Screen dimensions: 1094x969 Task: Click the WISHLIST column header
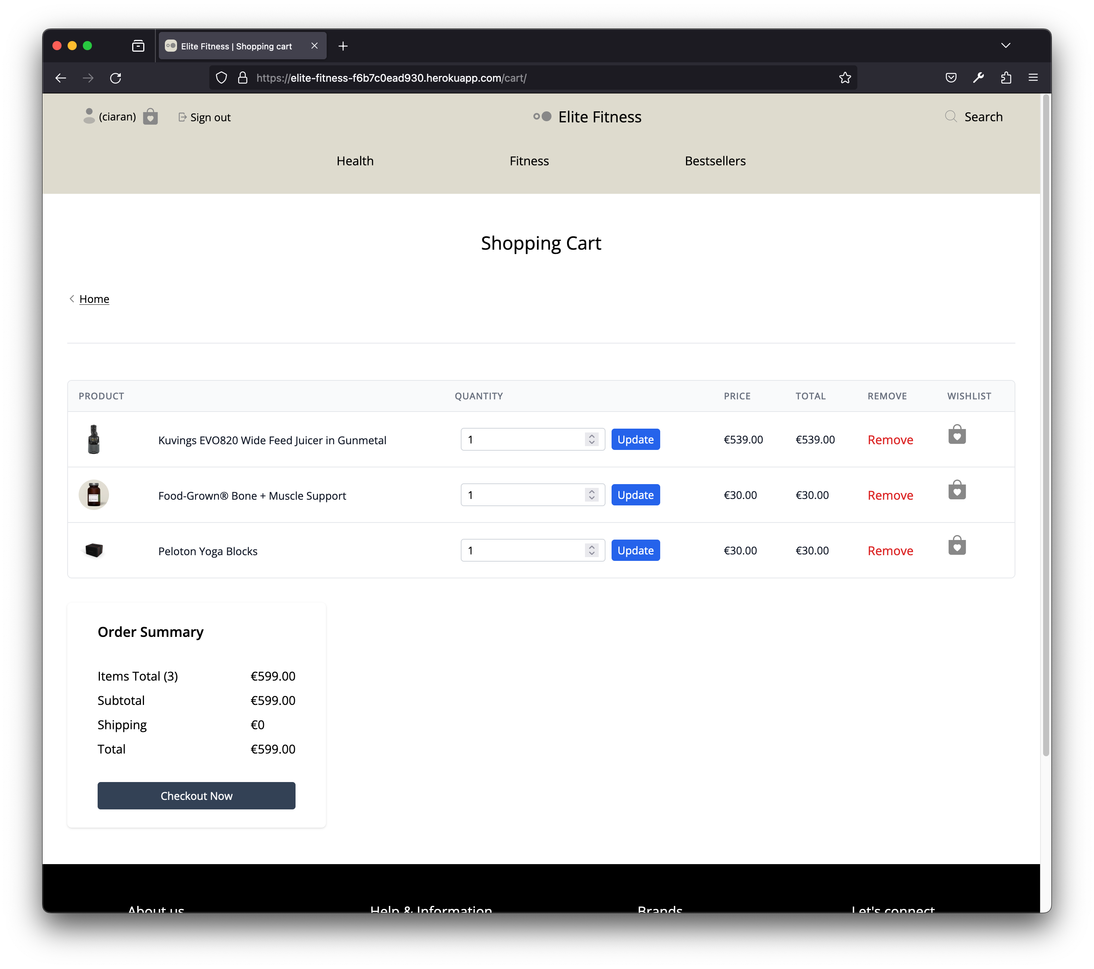[969, 396]
